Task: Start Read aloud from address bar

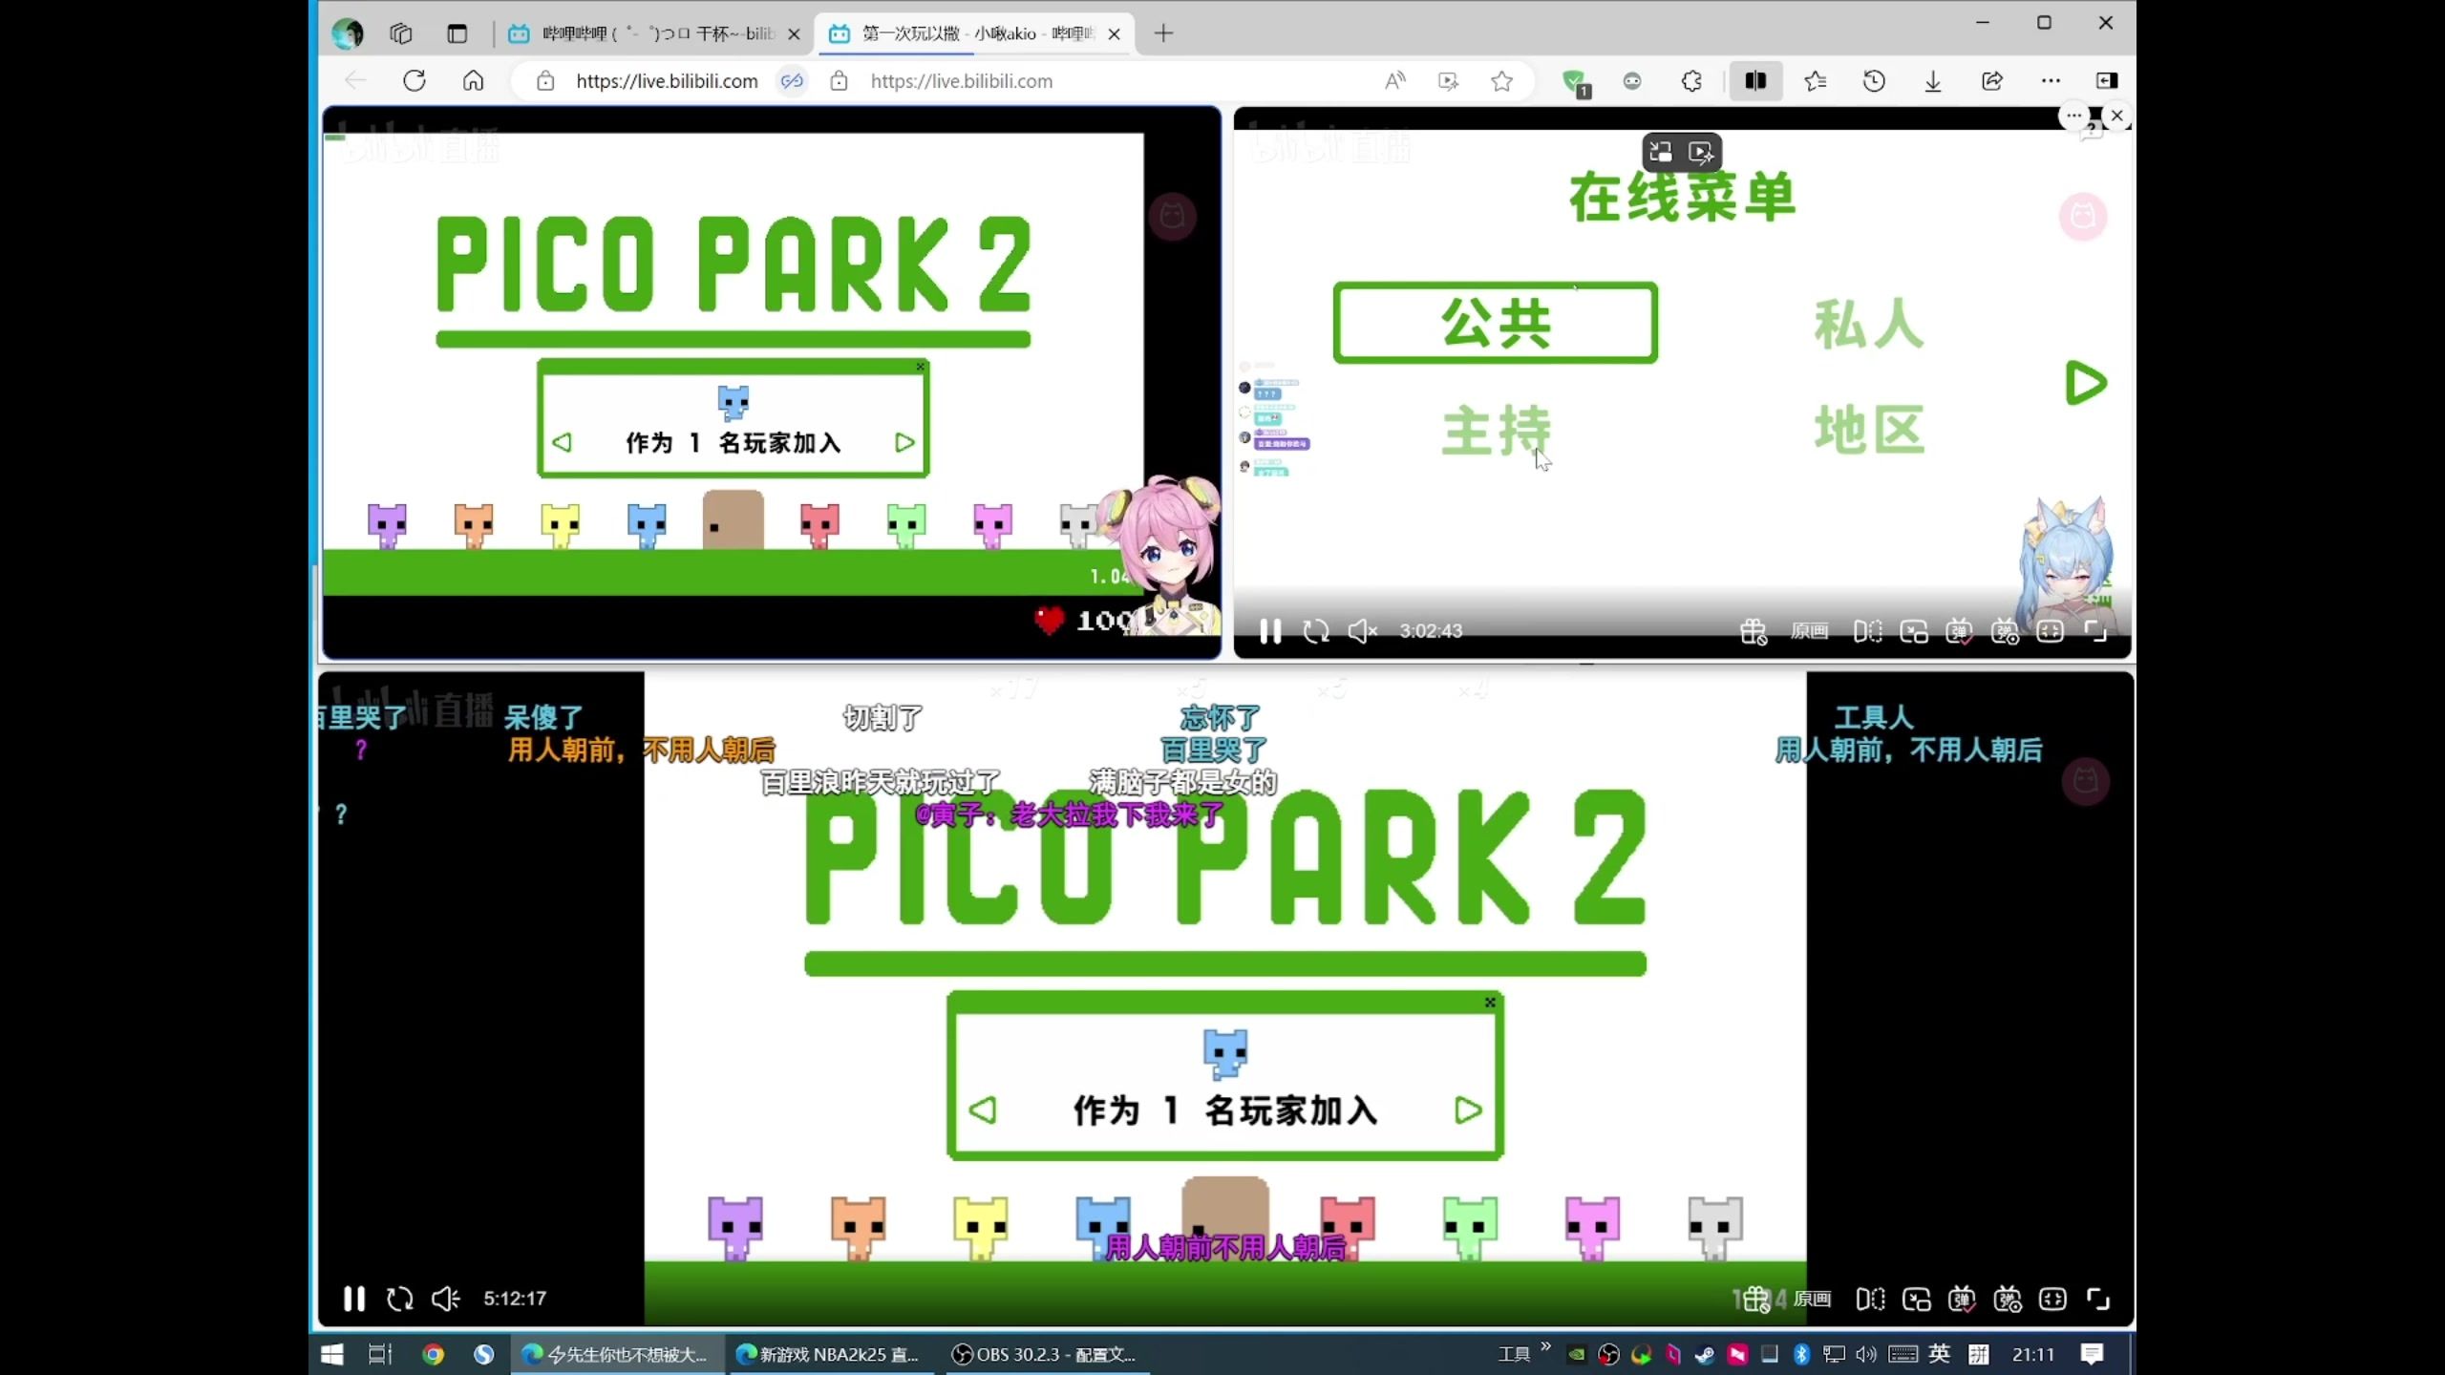Action: click(1394, 81)
